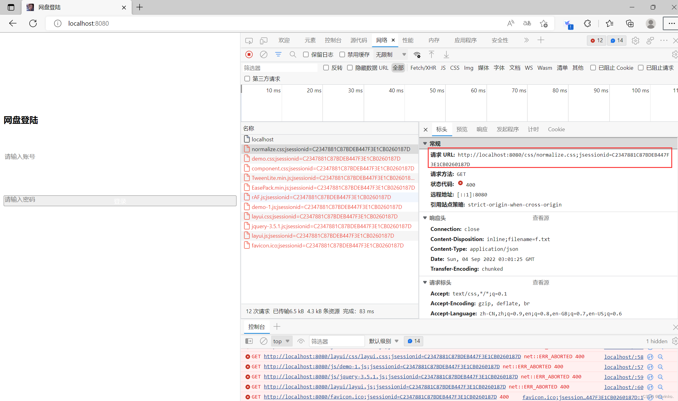
Task: Open the browser extensions puzzle icon
Action: (587, 23)
